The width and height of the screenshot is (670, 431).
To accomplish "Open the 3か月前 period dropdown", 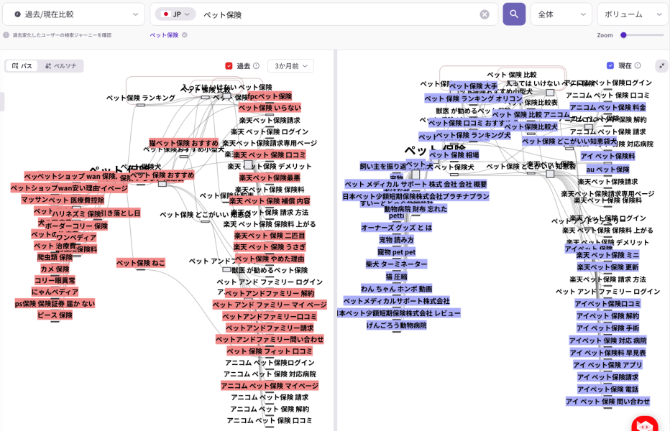I will (x=290, y=66).
